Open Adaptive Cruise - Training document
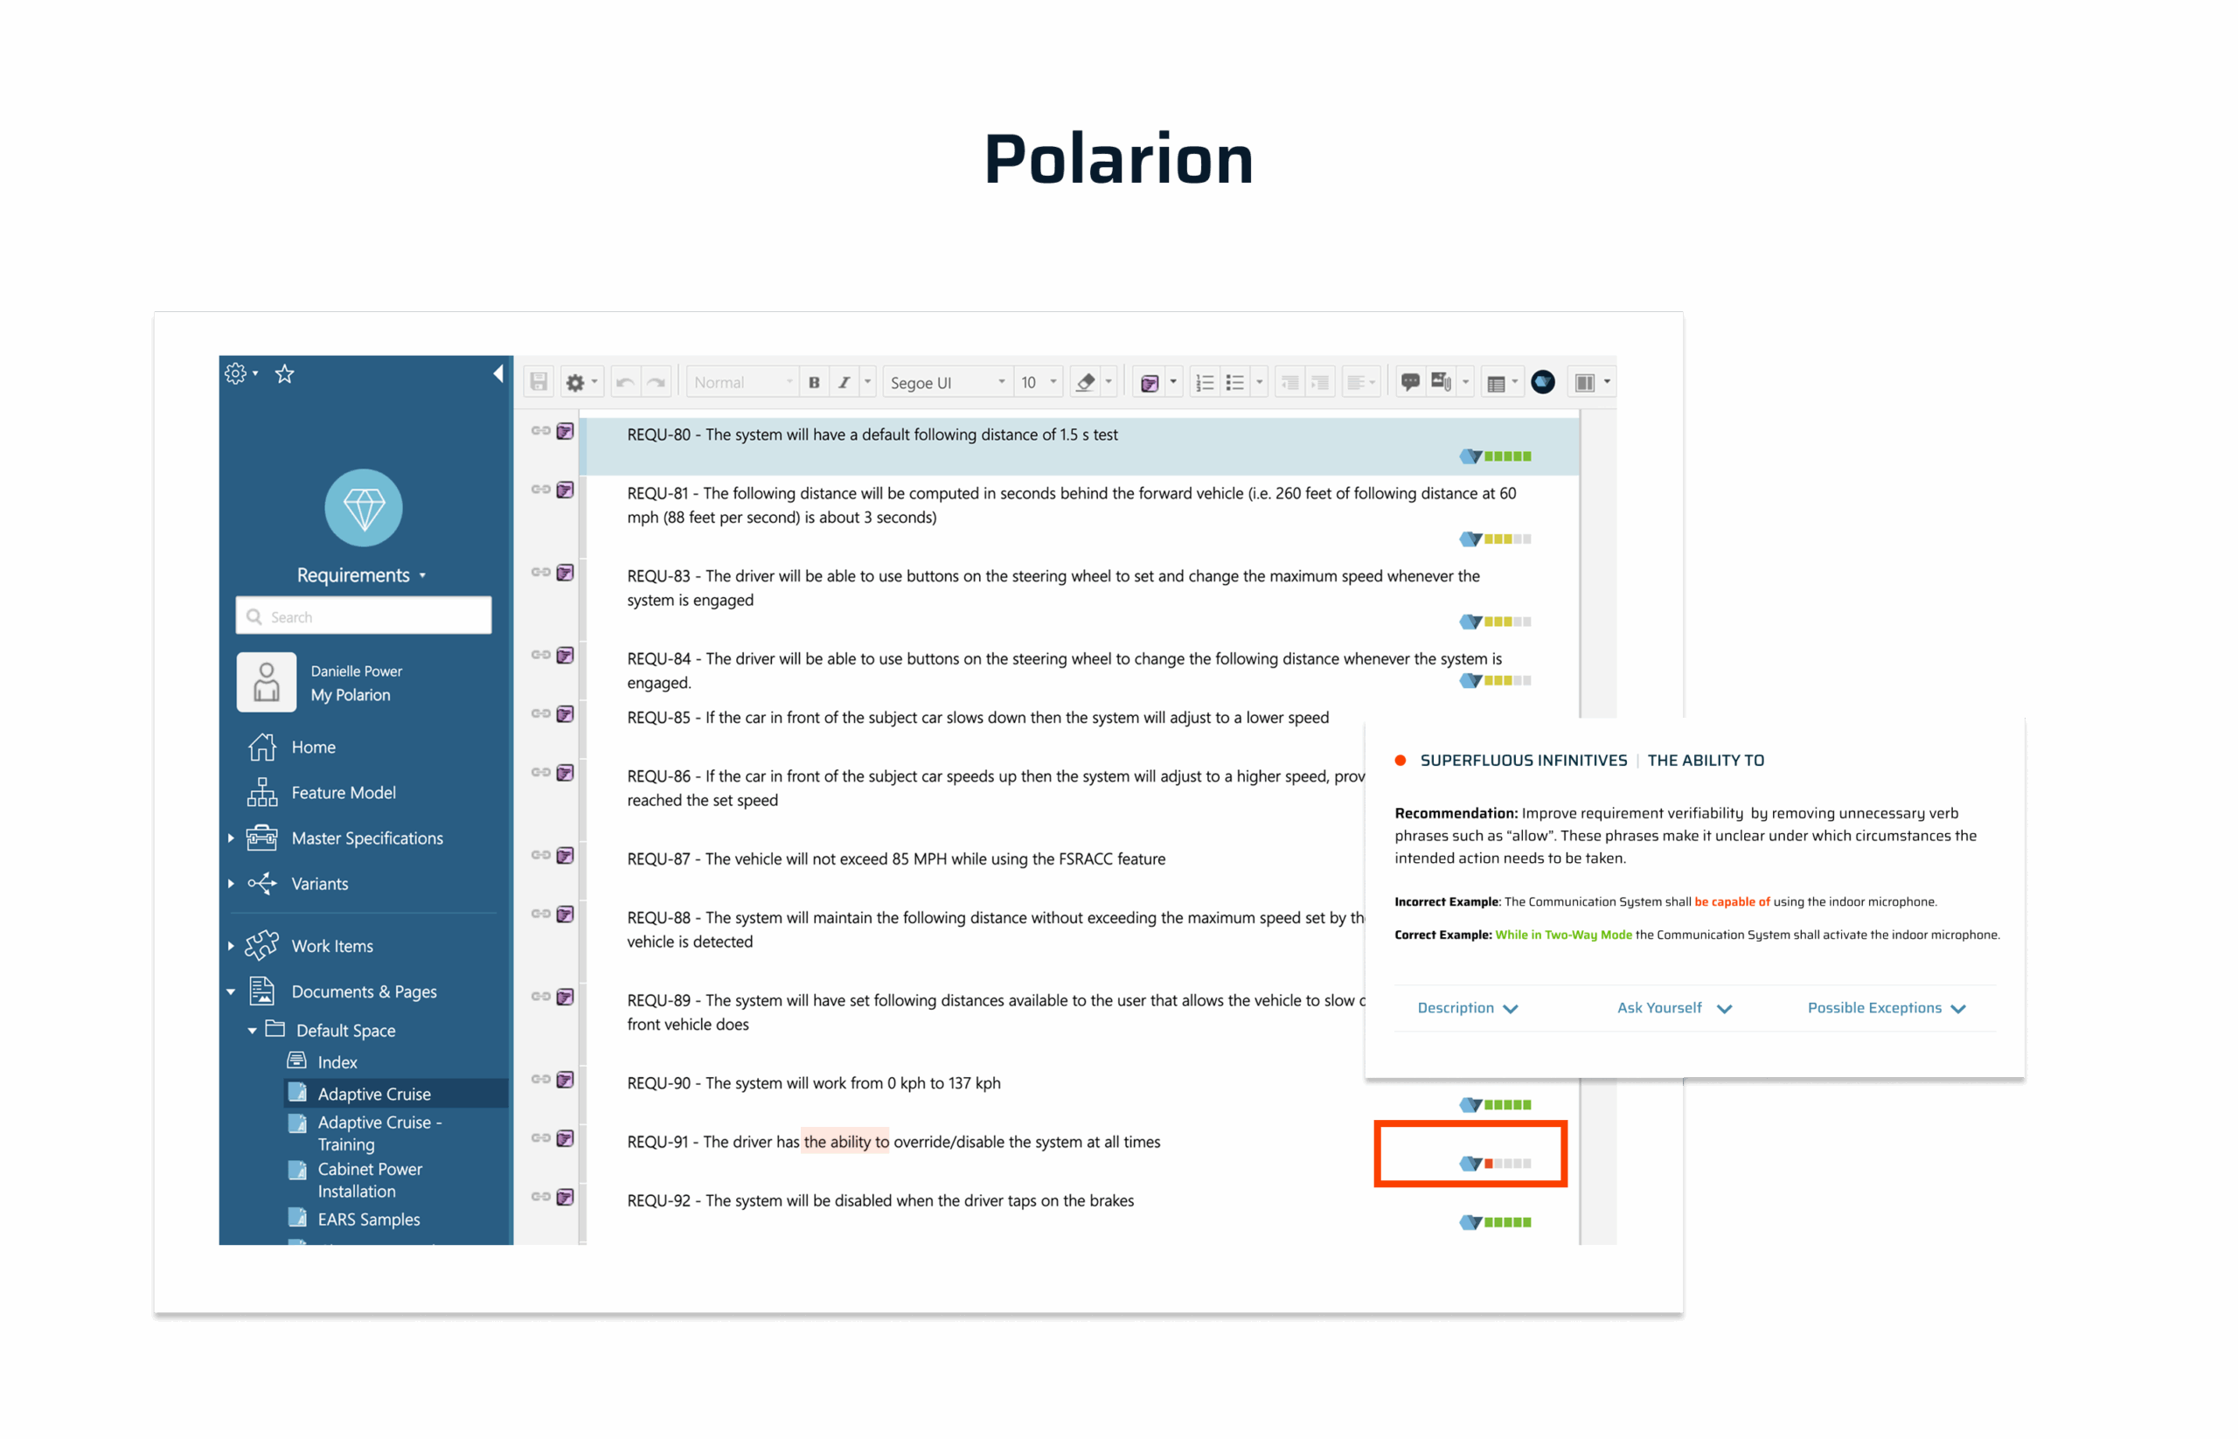Viewport: 2238px width, 1439px height. pyautogui.click(x=379, y=1132)
